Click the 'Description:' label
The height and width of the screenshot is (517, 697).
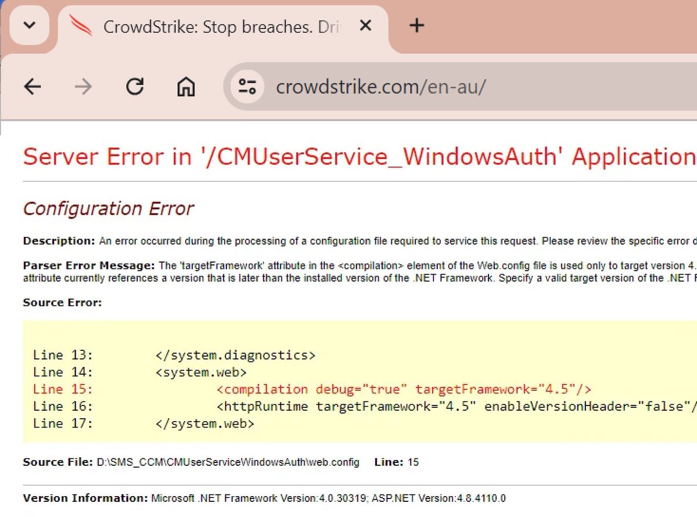(x=59, y=240)
